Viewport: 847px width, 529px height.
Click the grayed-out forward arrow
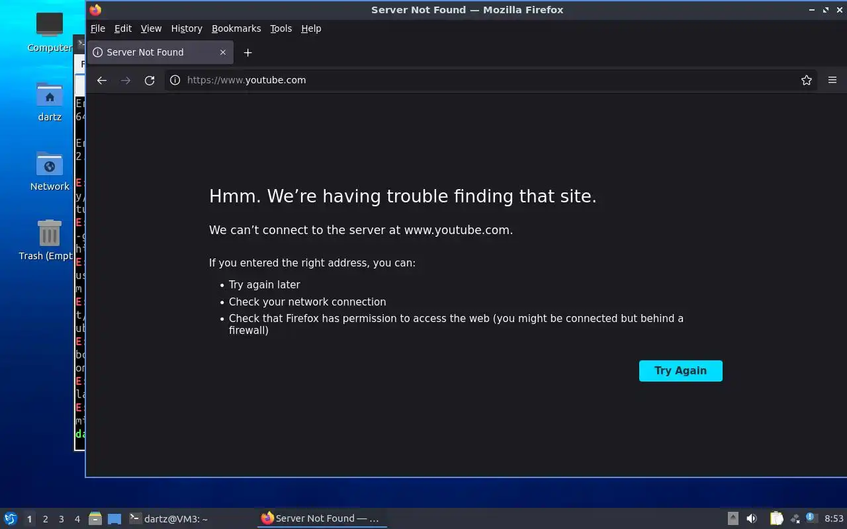126,80
